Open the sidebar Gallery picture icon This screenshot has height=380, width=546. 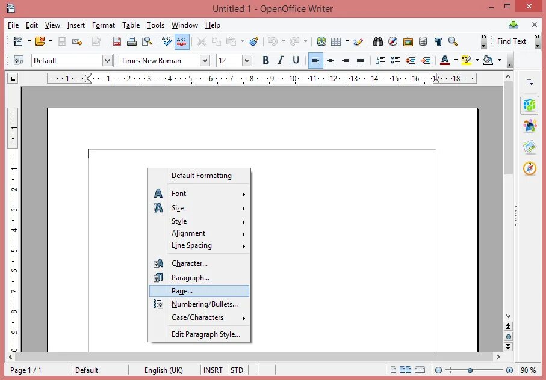click(x=529, y=147)
